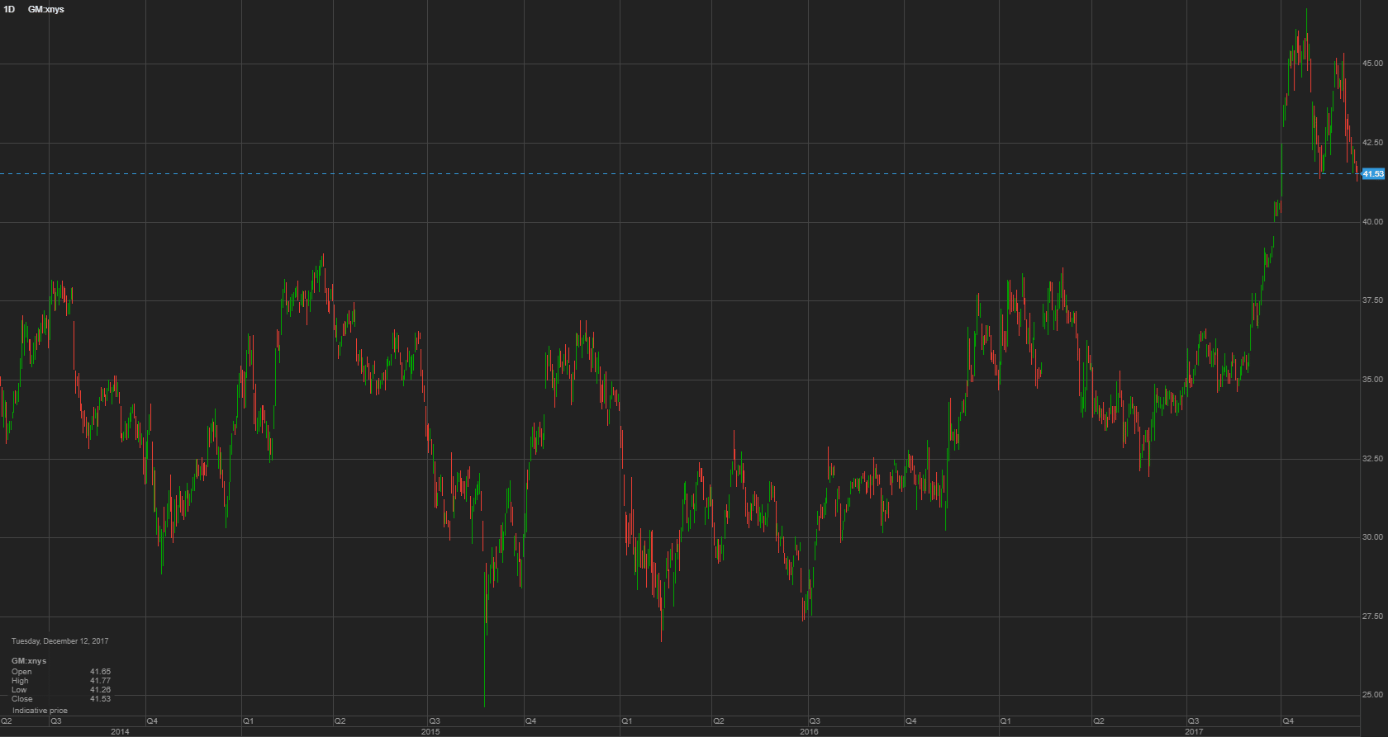Select the Open 41.65 value in info panel
1388x737 pixels.
click(100, 672)
